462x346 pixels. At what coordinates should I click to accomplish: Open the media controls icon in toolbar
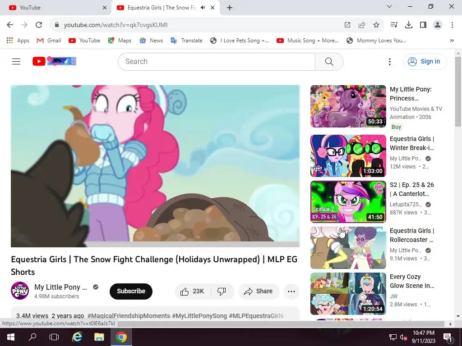click(394, 25)
